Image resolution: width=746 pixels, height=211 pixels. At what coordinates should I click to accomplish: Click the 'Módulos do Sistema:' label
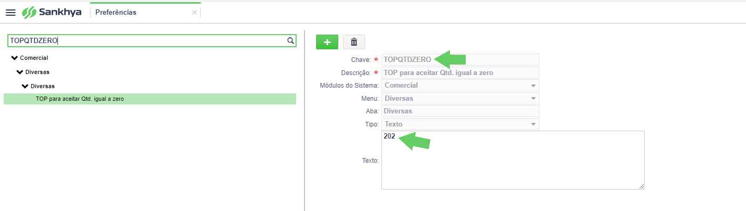(x=349, y=85)
